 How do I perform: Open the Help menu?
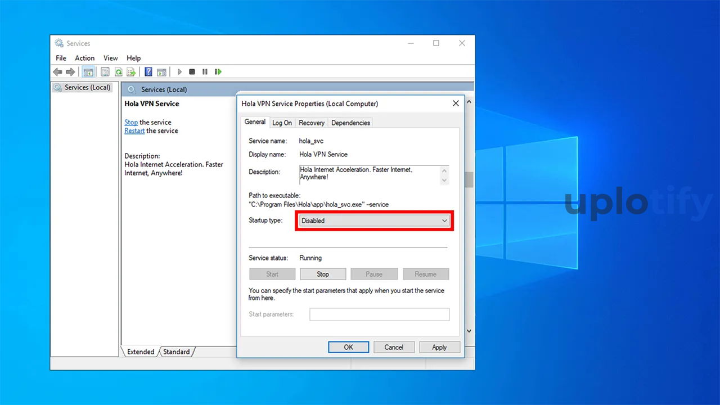click(x=134, y=58)
